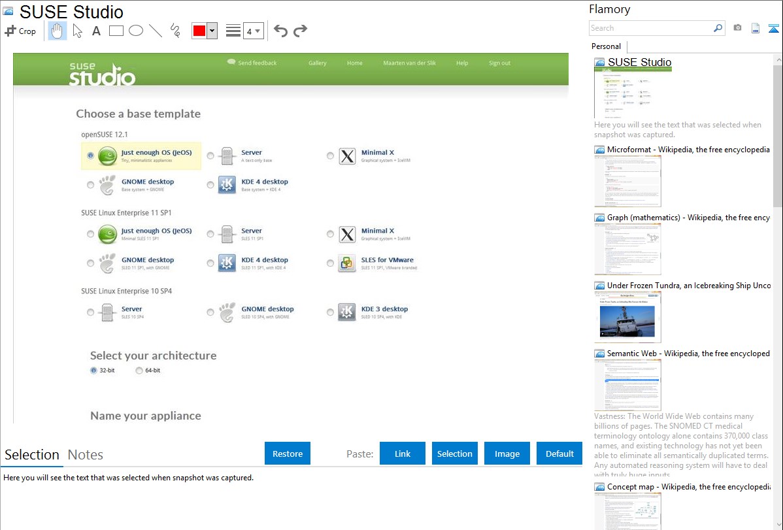Click the Server icon under openSUSE 12.1
Viewport: 783px width, 530px height.
coord(227,156)
